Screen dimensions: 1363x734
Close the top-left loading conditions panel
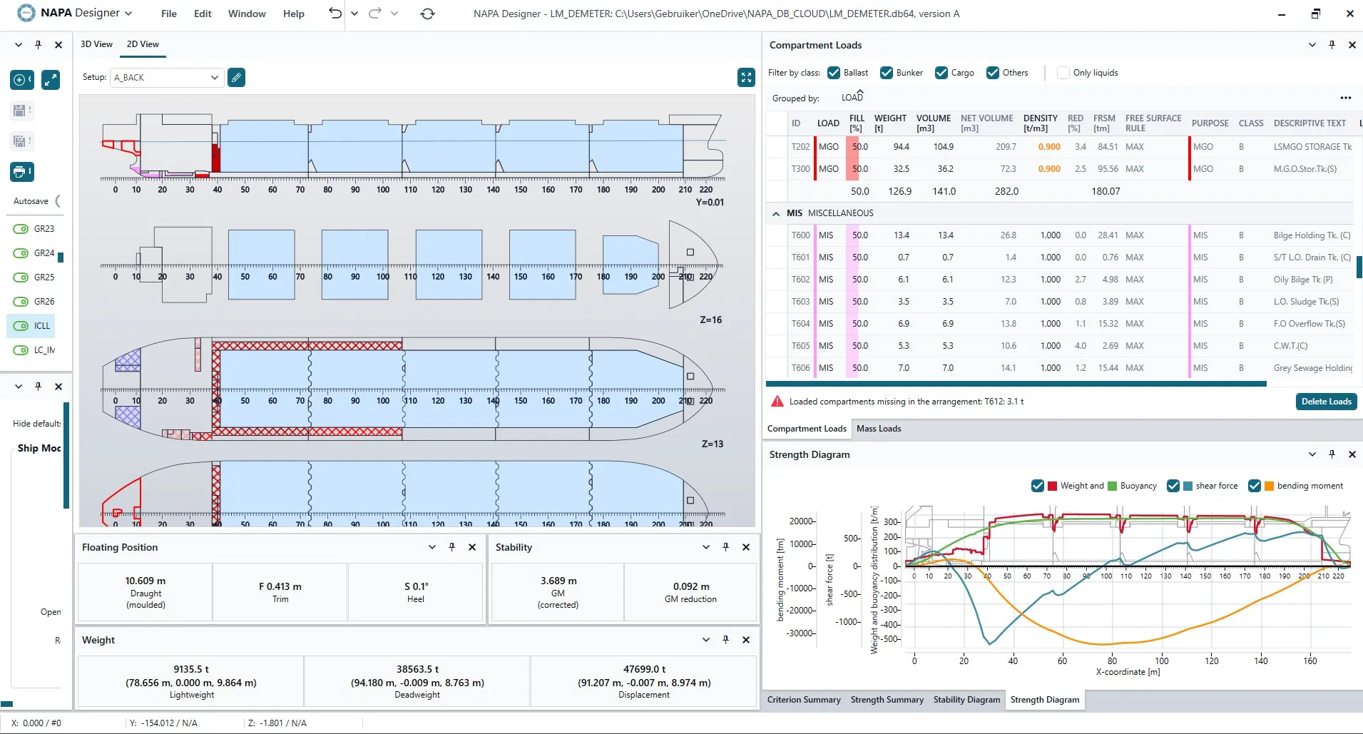coord(58,45)
